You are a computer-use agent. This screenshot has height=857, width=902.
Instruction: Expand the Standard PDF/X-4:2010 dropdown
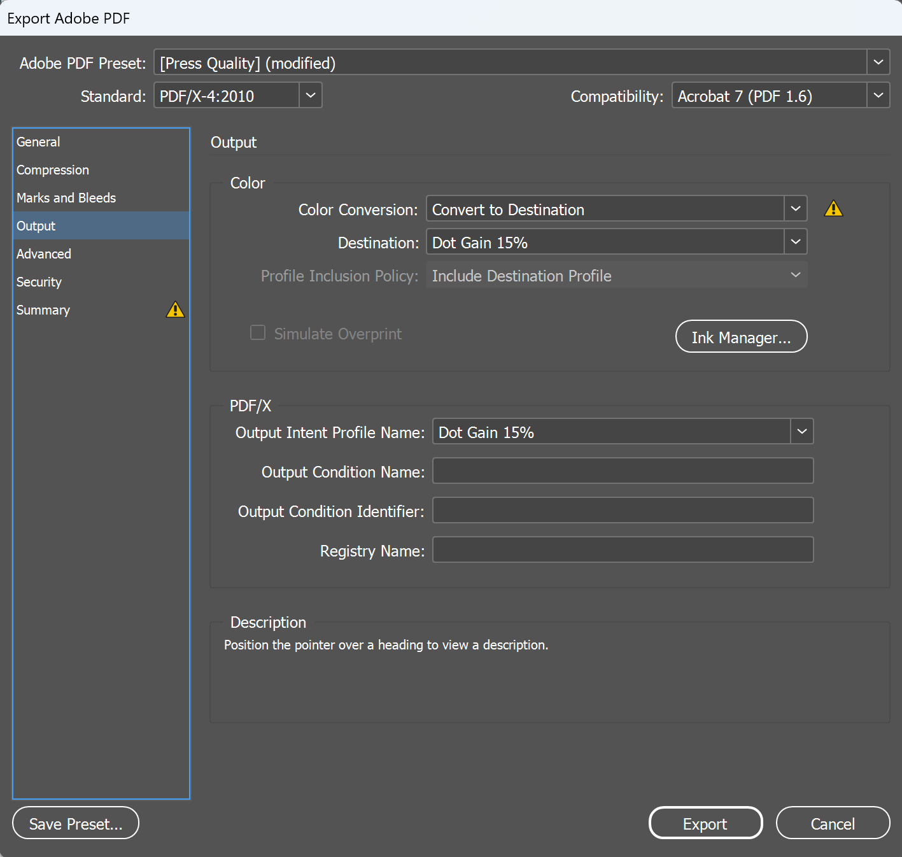tap(310, 96)
